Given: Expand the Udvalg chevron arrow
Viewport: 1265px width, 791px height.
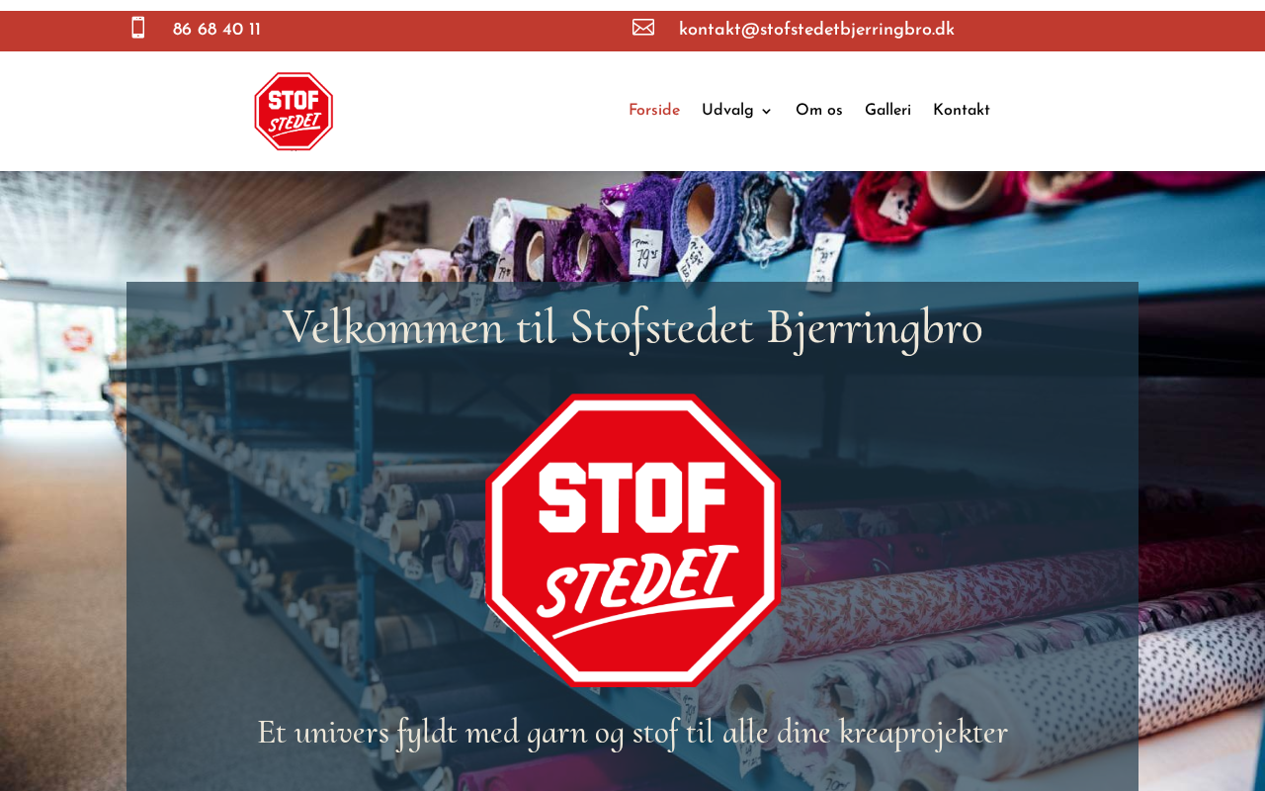Looking at the screenshot, I should pos(766,112).
